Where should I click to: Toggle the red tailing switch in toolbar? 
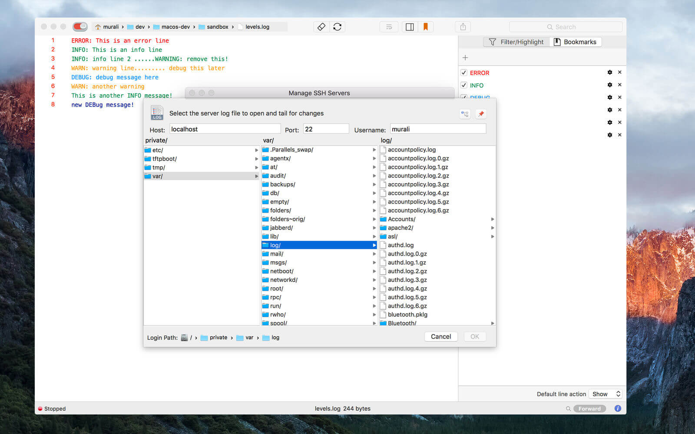[x=80, y=26]
